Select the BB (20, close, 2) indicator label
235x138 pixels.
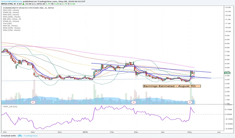point(12,19)
